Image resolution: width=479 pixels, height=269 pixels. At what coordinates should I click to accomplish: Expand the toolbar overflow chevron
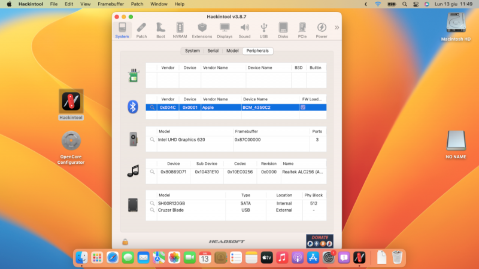(336, 27)
